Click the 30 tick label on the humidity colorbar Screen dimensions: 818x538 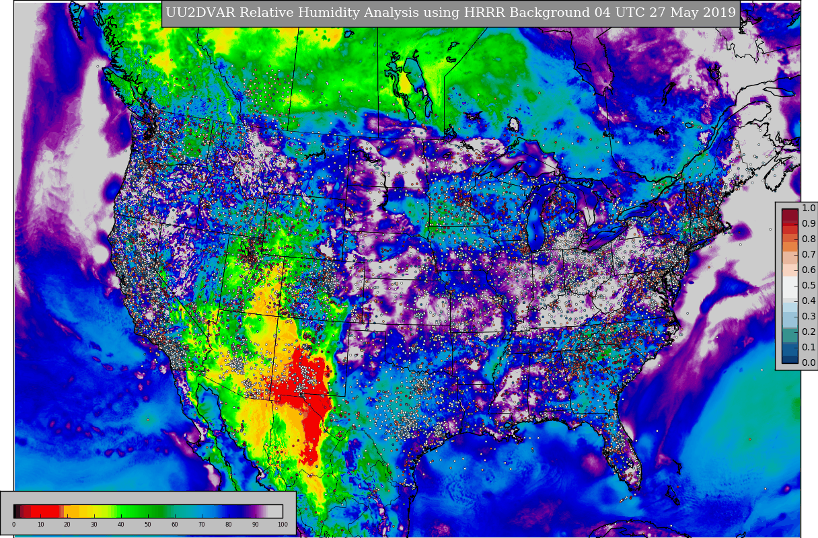(x=94, y=525)
